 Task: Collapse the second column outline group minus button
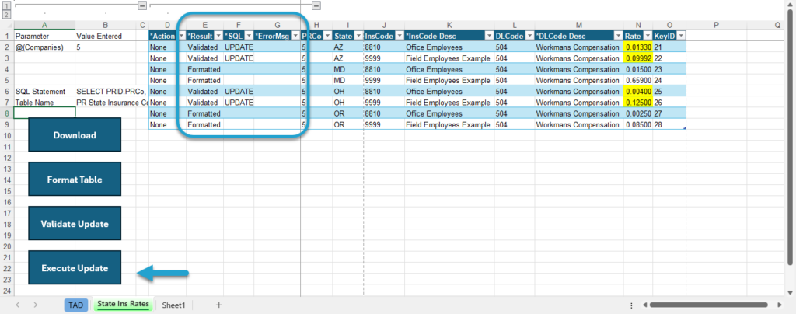coord(316,5)
